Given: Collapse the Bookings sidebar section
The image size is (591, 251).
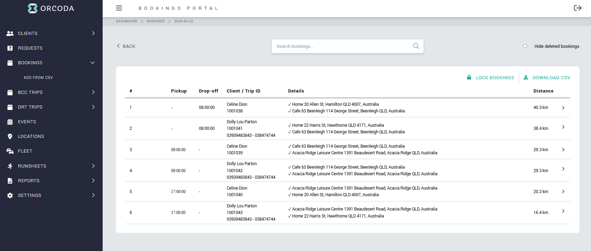Looking at the screenshot, I should (92, 63).
